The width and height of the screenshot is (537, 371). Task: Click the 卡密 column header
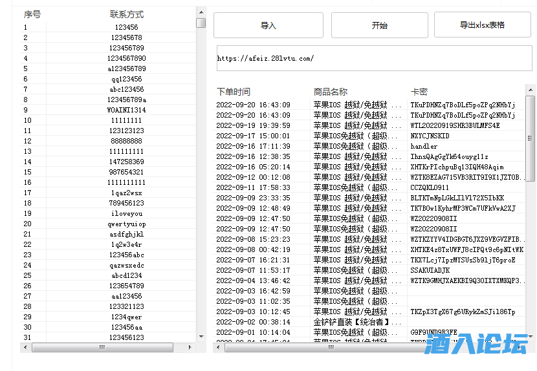click(419, 92)
